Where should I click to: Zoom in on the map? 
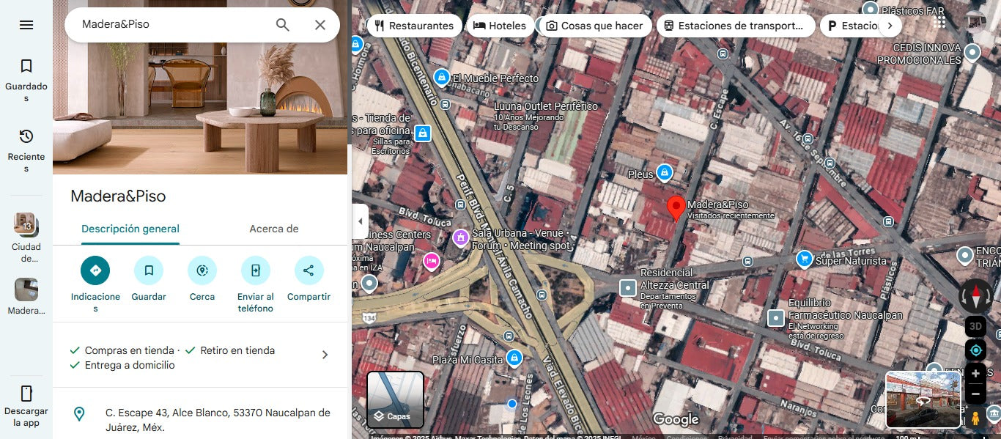tap(975, 374)
